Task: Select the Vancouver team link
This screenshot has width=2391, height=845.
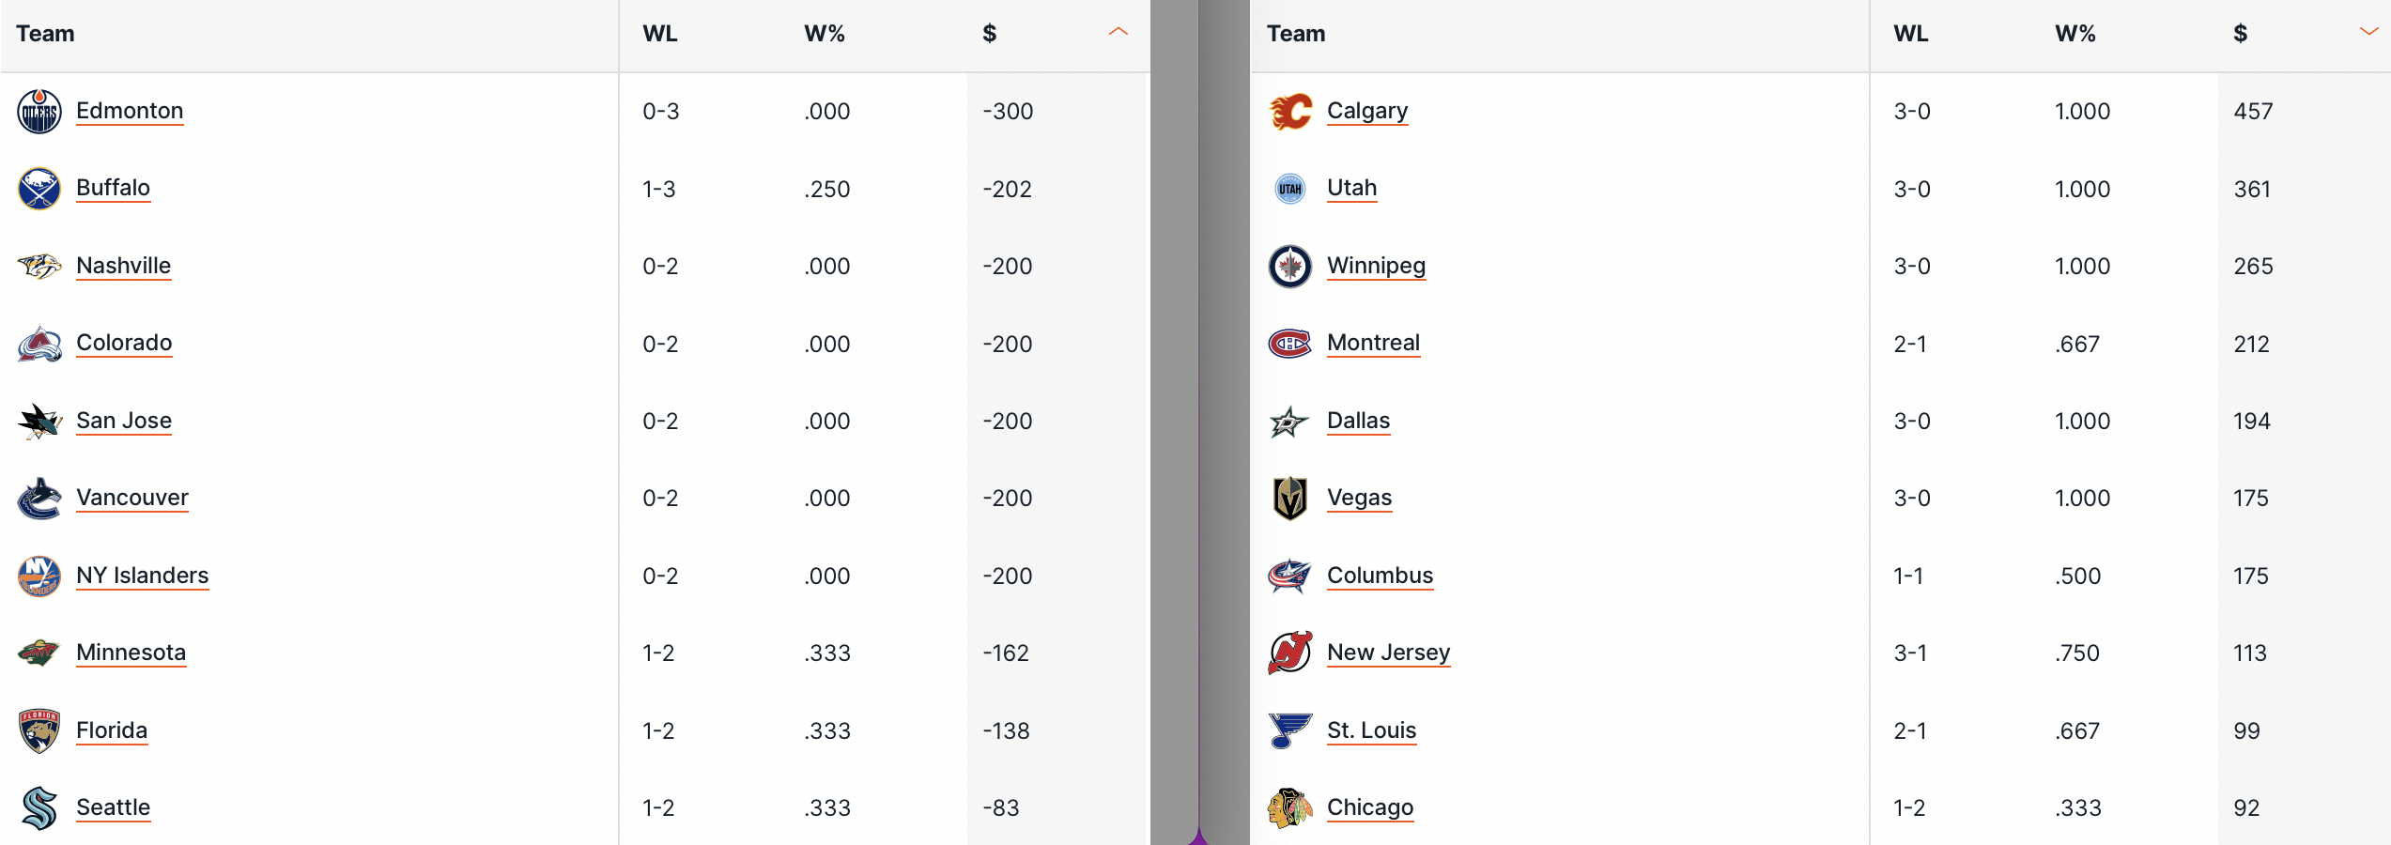Action: point(131,498)
